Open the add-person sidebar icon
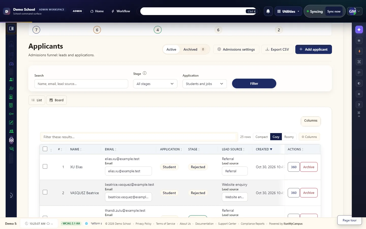Viewport: 366px width, 229px height. pyautogui.click(x=11, y=88)
